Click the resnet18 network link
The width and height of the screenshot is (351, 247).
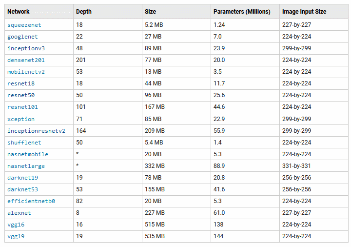[21, 83]
